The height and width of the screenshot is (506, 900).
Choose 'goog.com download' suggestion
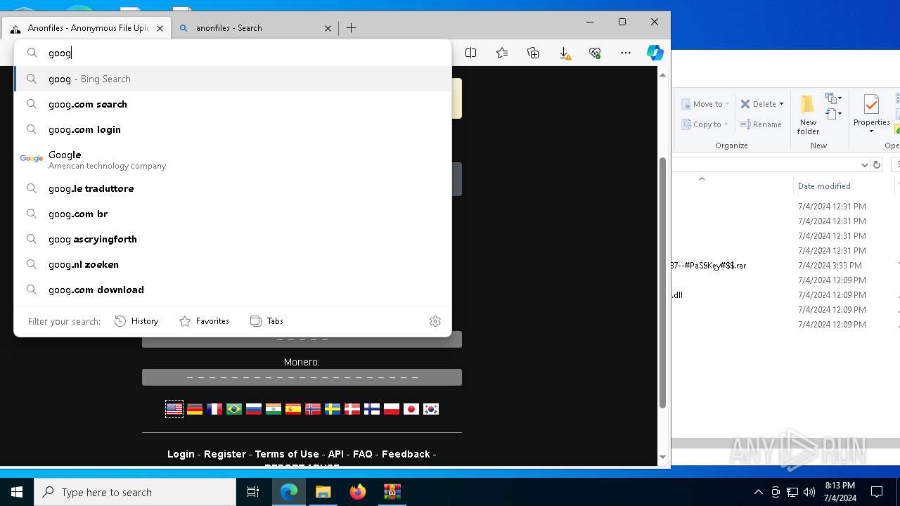233,290
